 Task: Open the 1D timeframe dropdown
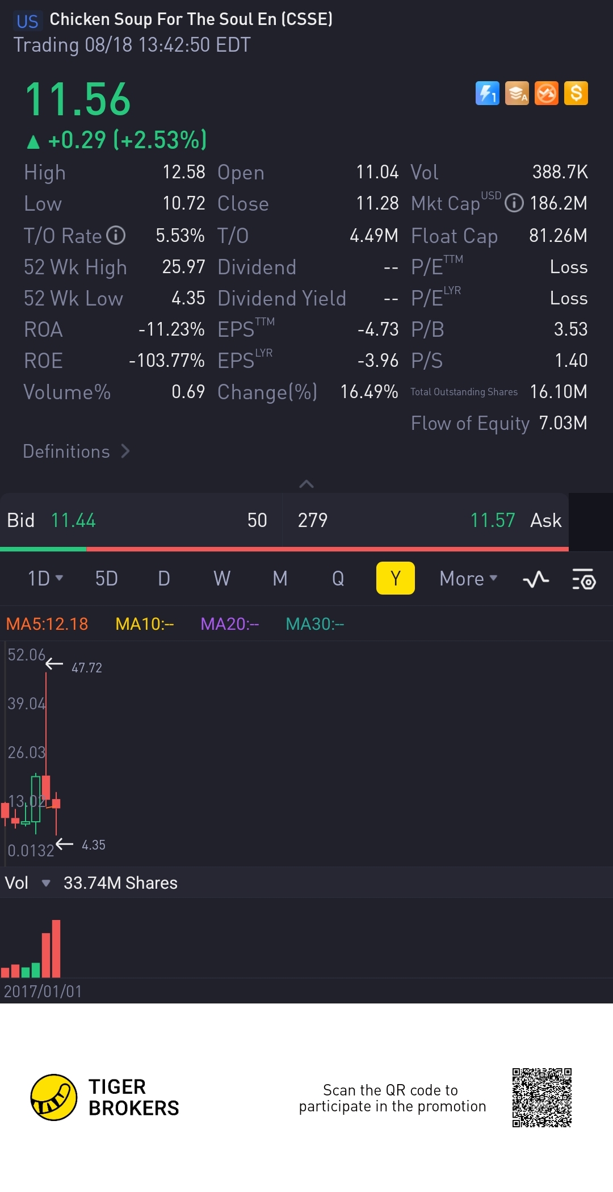point(45,579)
